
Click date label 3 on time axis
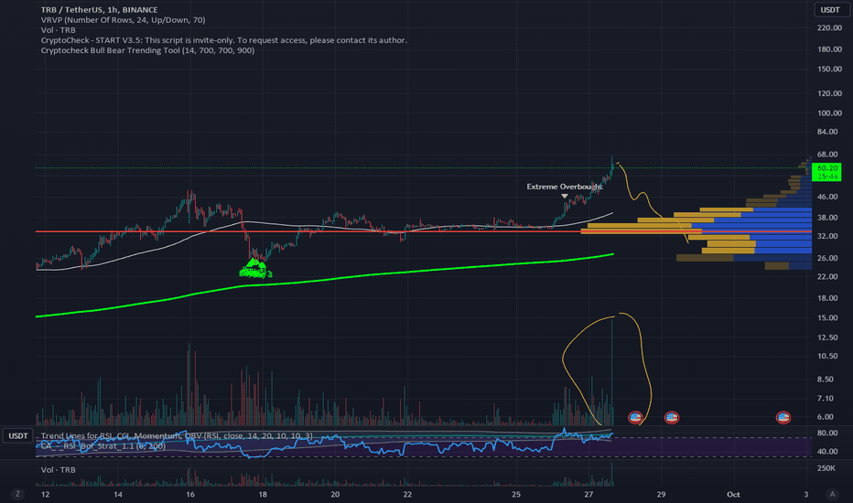805,494
